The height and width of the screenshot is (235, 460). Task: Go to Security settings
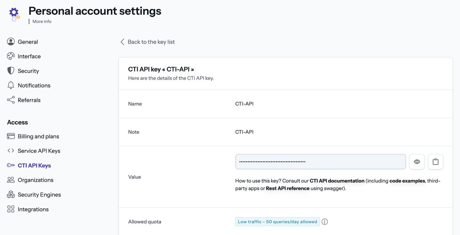[28, 71]
